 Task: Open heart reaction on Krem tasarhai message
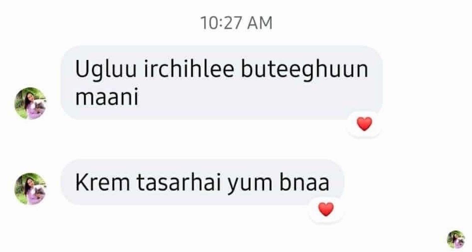tap(326, 210)
